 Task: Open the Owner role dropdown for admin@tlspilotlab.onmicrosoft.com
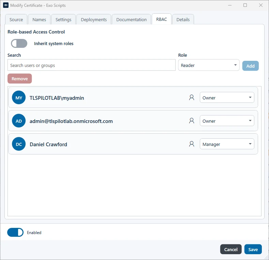point(227,121)
